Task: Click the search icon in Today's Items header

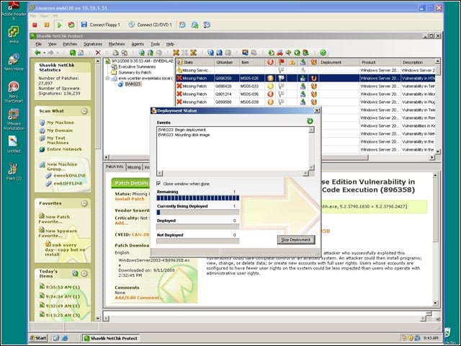Action: click(x=75, y=274)
